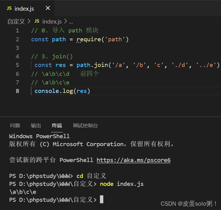This screenshot has height=210, width=221.
Task: Open the 调试控制台 debug console tab
Action: click(x=85, y=125)
